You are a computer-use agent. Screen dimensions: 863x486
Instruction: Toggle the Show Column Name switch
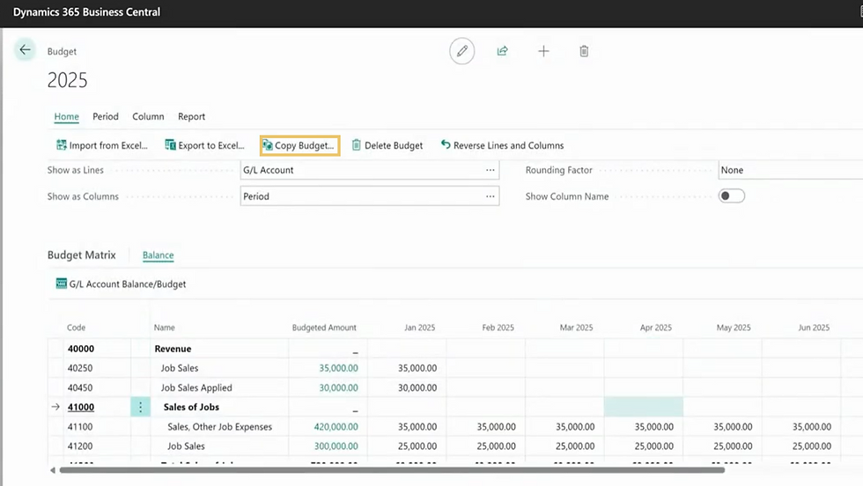pyautogui.click(x=732, y=196)
